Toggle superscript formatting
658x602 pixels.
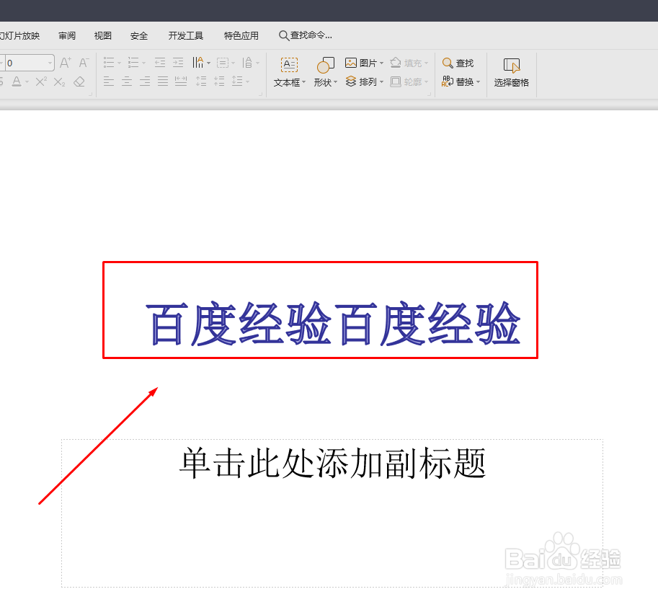pos(40,81)
